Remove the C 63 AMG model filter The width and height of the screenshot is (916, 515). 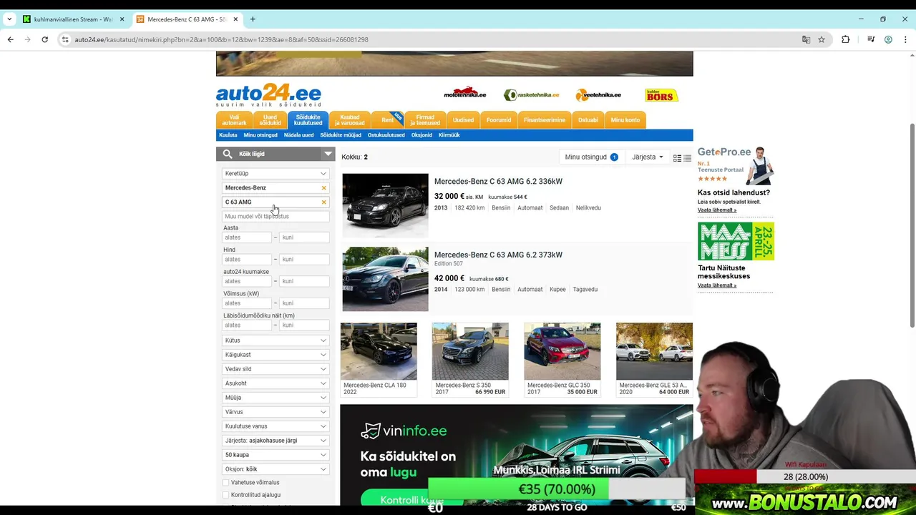click(323, 202)
